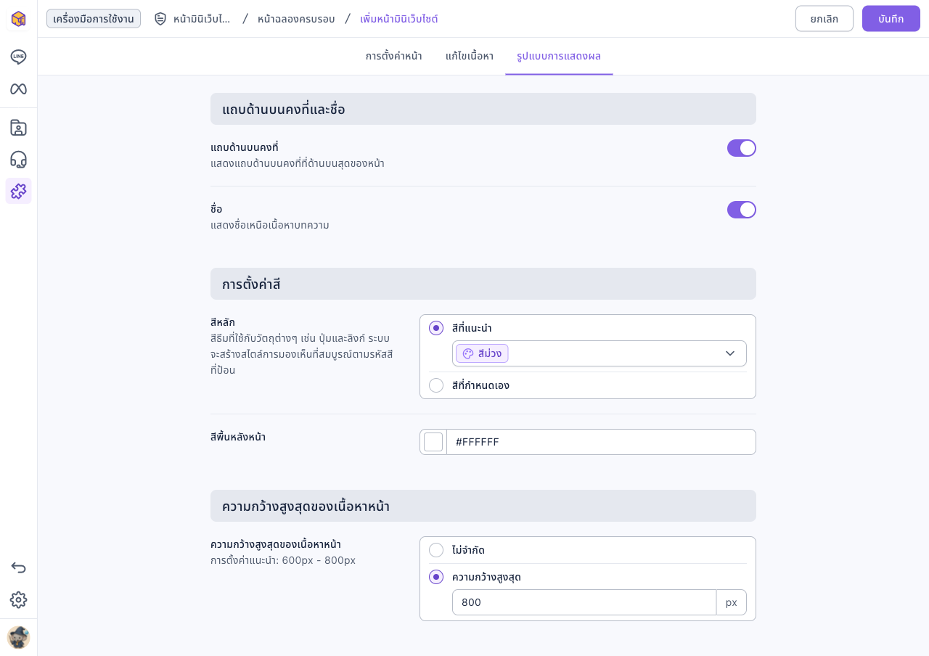The image size is (929, 656).
Task: Open the LINE chat icon in sidebar
Action: coord(18,57)
